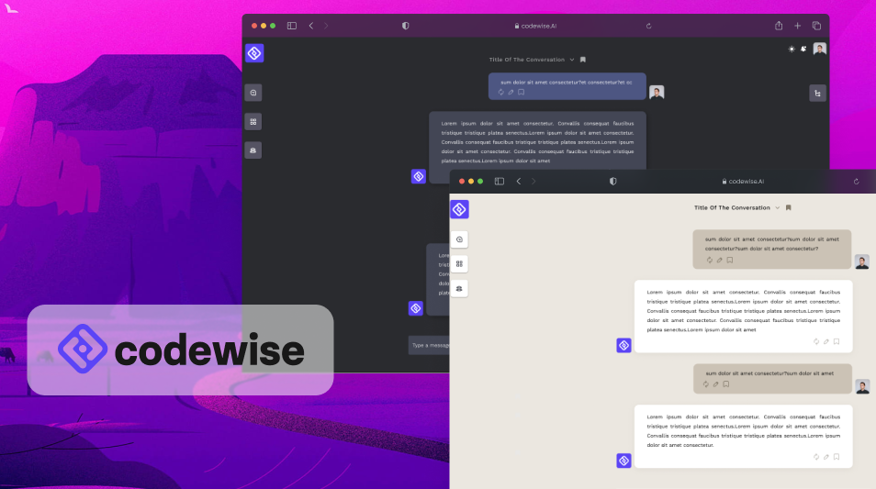
Task: Edit the two-line user message in light window
Action: [x=720, y=261]
